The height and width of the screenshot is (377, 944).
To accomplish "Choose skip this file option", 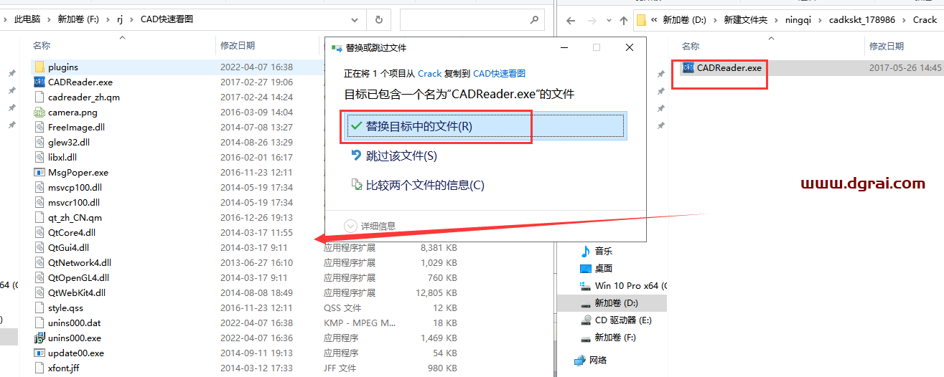I will click(x=401, y=156).
